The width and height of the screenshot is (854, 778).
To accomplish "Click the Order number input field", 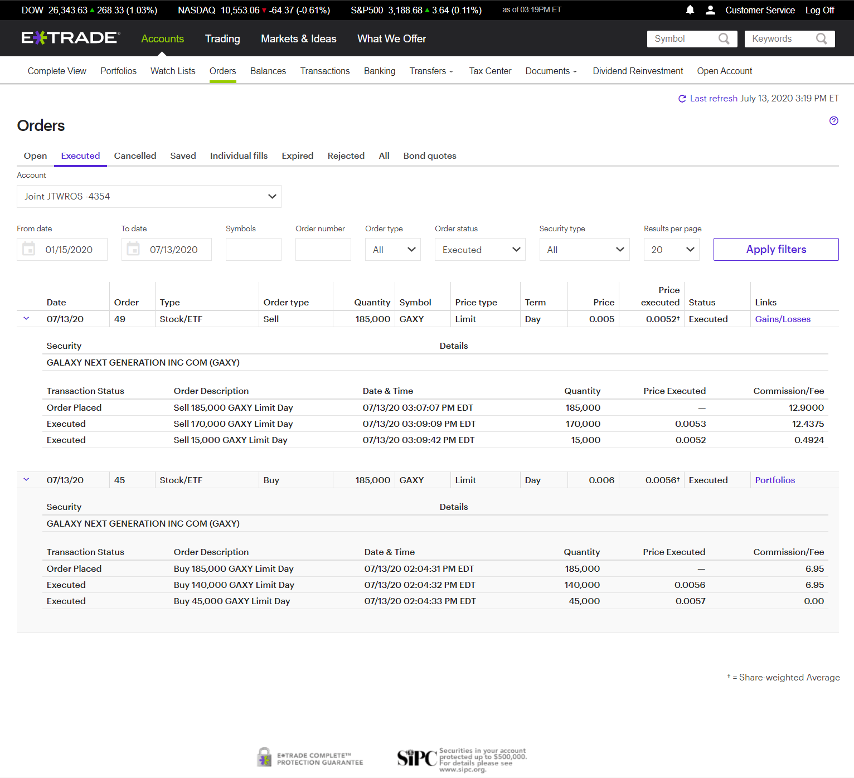I will click(323, 250).
